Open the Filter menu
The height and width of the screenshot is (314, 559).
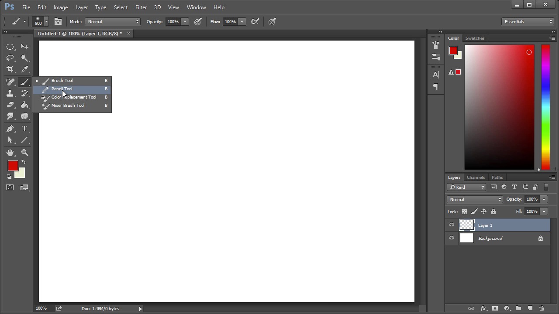point(141,7)
